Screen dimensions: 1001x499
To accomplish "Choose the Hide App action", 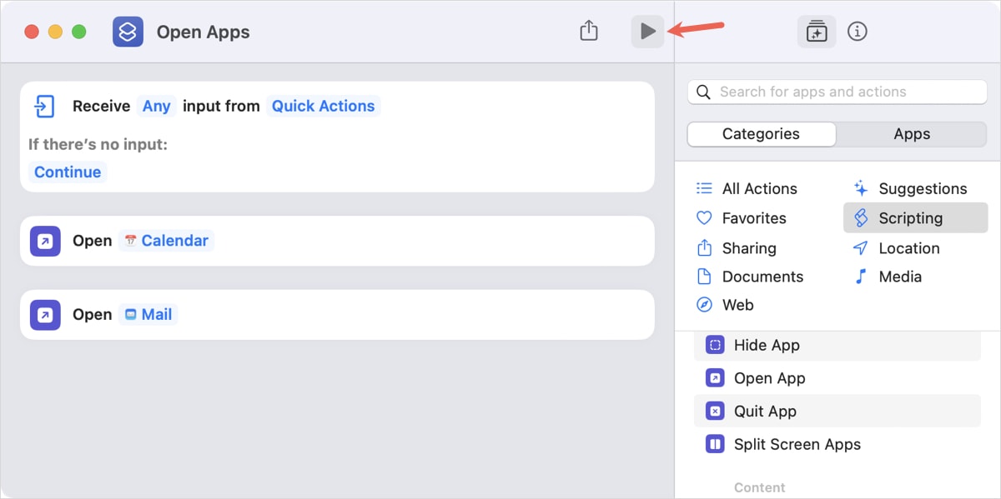I will click(x=767, y=345).
